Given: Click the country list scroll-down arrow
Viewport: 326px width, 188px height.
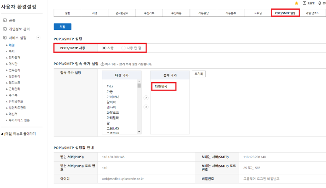Looking at the screenshot, I should (x=139, y=132).
